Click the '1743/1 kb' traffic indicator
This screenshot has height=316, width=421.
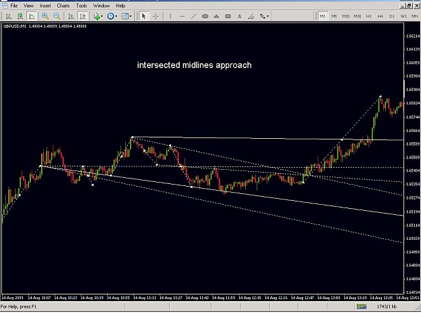click(387, 307)
